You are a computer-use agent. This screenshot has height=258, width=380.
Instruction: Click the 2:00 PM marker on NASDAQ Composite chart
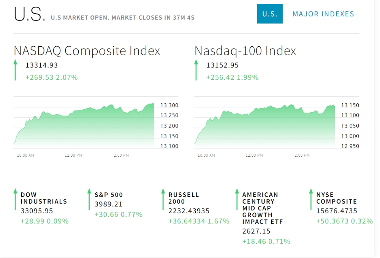point(121,155)
